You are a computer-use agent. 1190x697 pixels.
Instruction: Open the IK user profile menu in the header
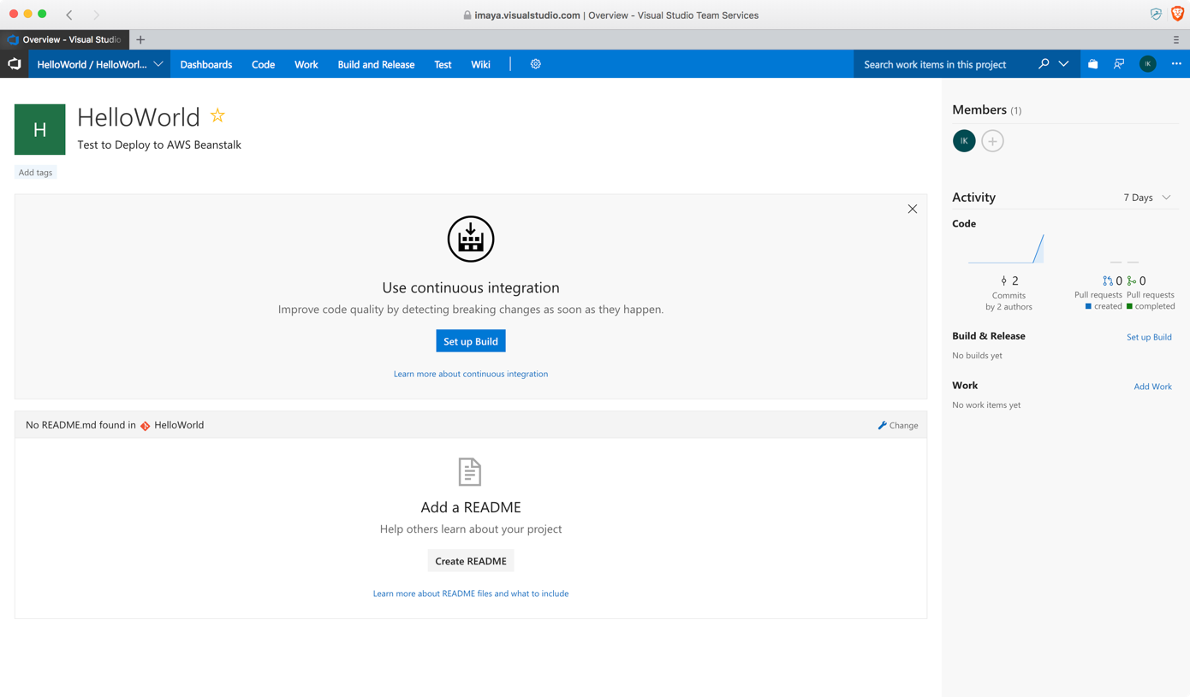[1148, 64]
